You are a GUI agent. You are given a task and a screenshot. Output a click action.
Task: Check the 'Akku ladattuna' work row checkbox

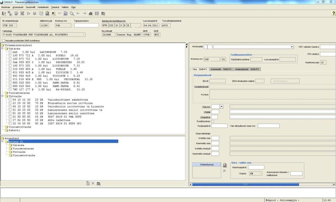pos(10,120)
